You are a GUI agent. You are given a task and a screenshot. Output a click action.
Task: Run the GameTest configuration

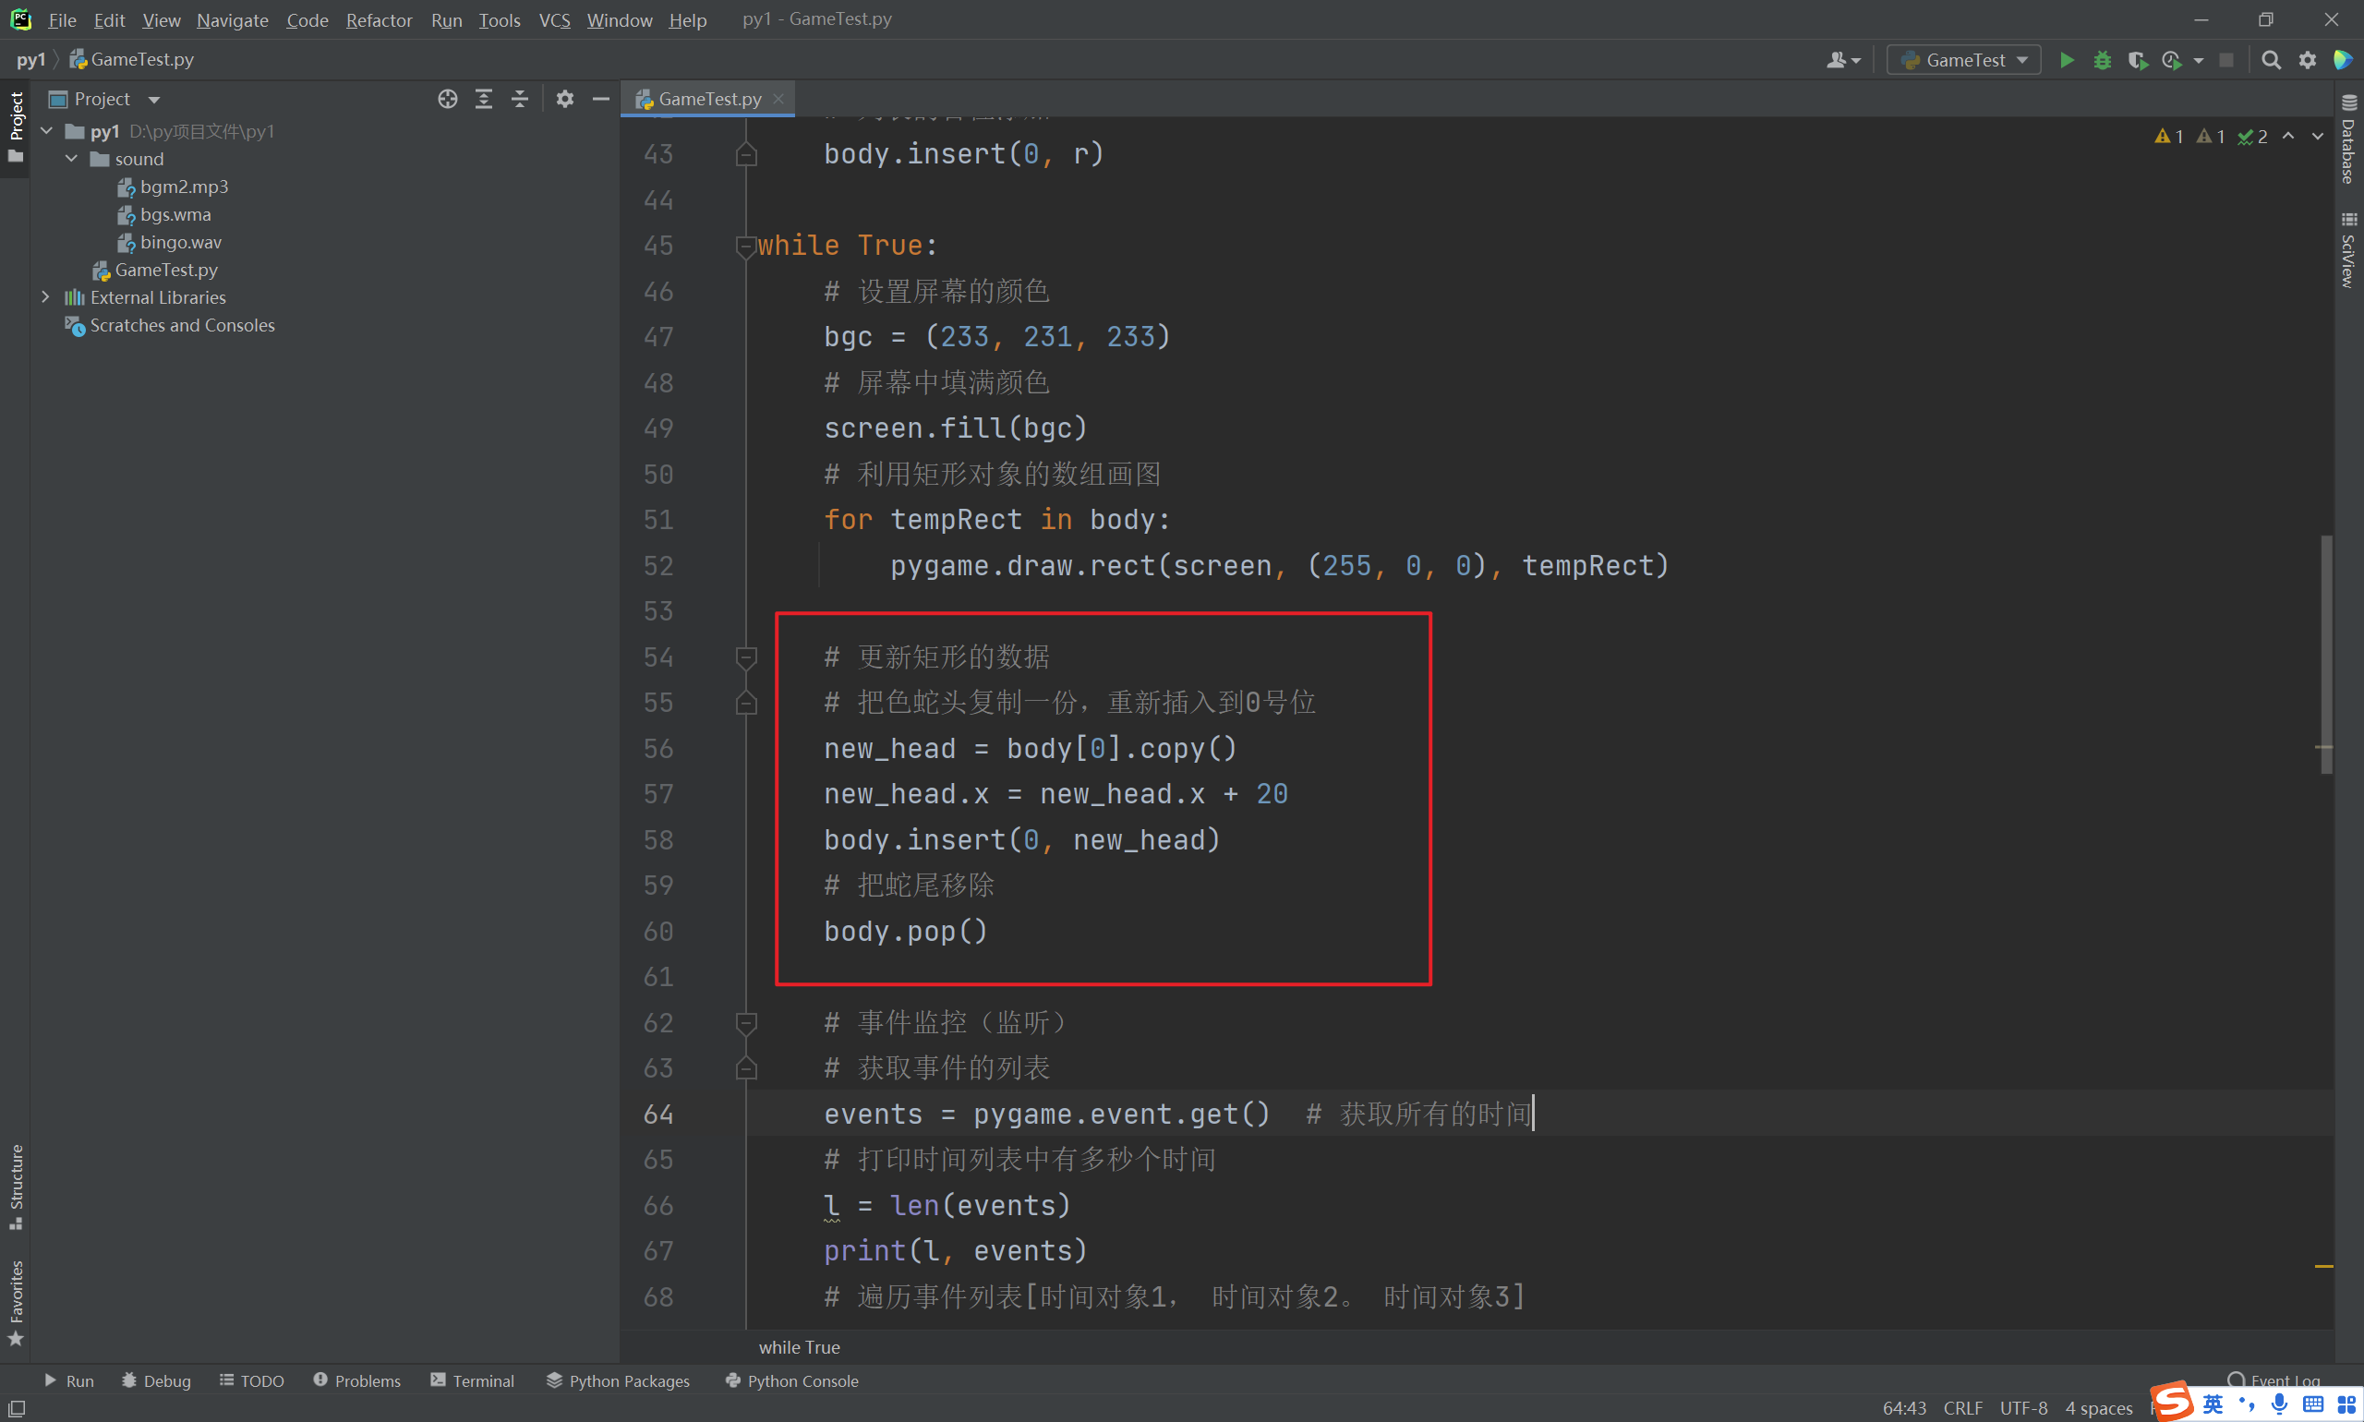pos(2066,60)
